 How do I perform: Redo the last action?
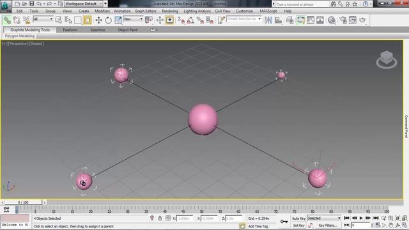click(50, 4)
